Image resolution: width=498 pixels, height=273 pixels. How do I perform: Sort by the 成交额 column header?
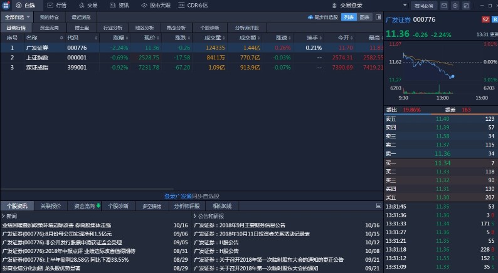248,38
